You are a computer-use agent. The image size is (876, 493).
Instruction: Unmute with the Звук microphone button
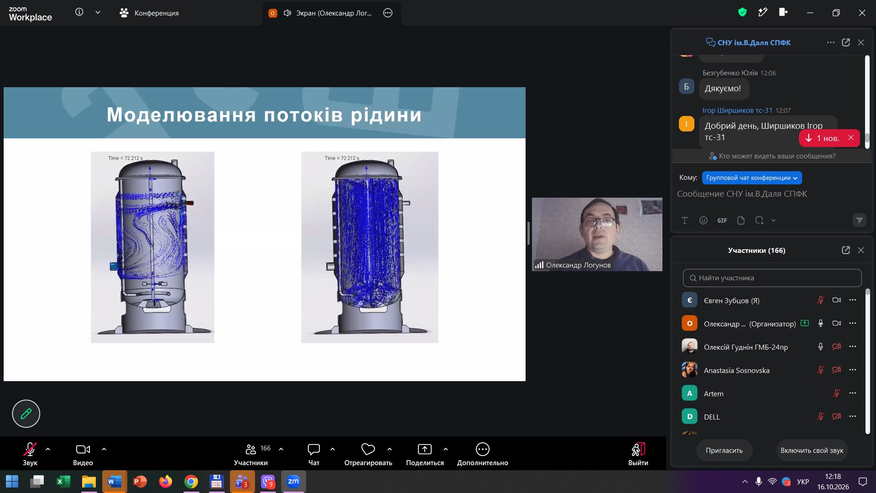(x=30, y=454)
